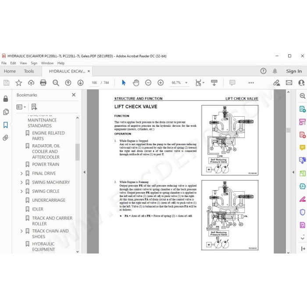
Task: Click the scrolling mode icon
Action: pyautogui.click(x=214, y=83)
